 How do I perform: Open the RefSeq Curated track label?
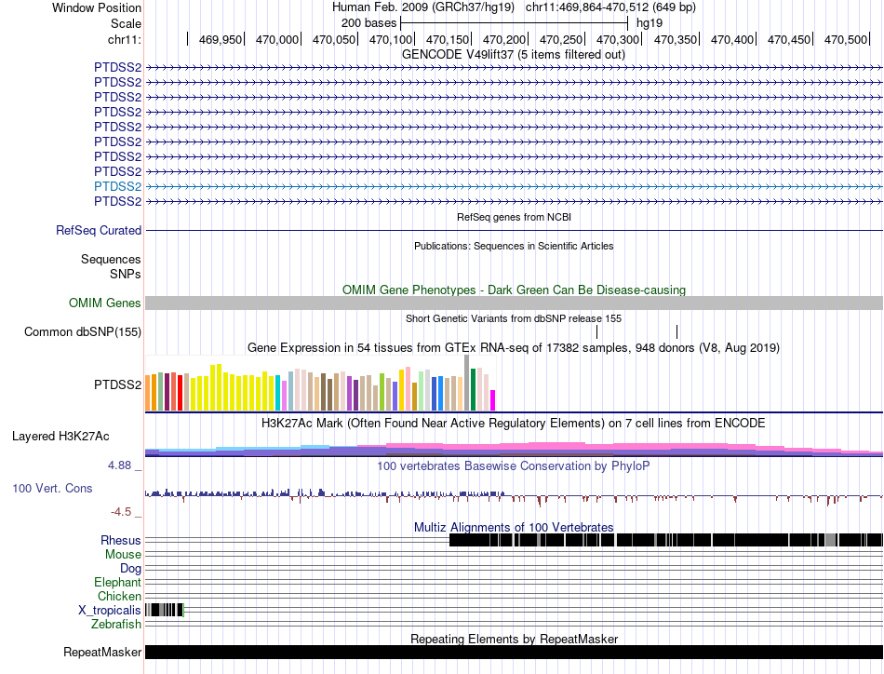[x=98, y=230]
